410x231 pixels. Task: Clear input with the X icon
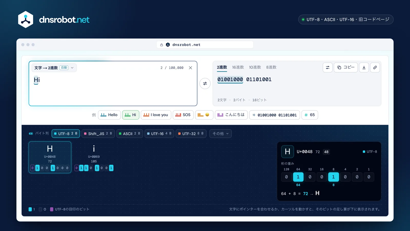pyautogui.click(x=190, y=68)
